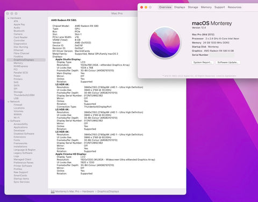Select WWAN under Network
This screenshot has width=258, height=202.
[x=18, y=114]
